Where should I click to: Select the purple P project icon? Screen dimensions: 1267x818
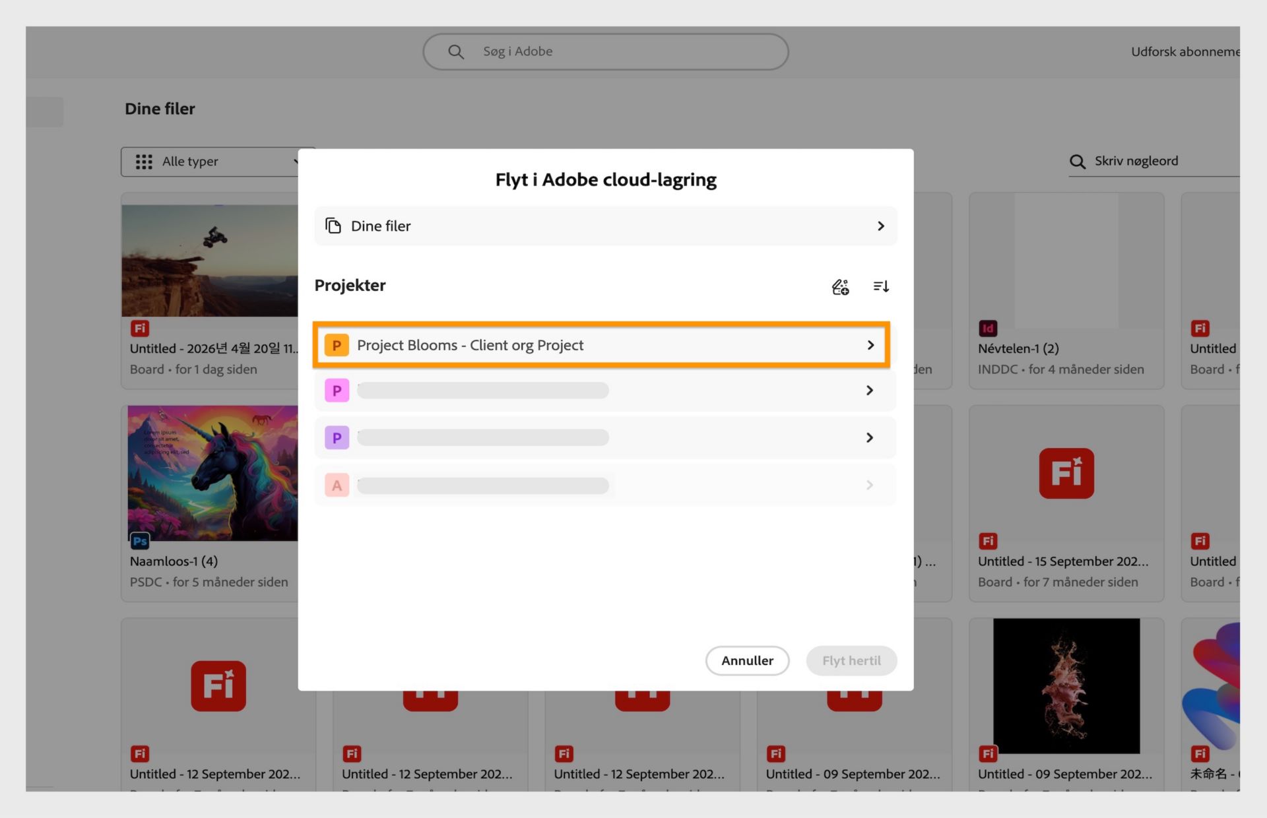[337, 437]
